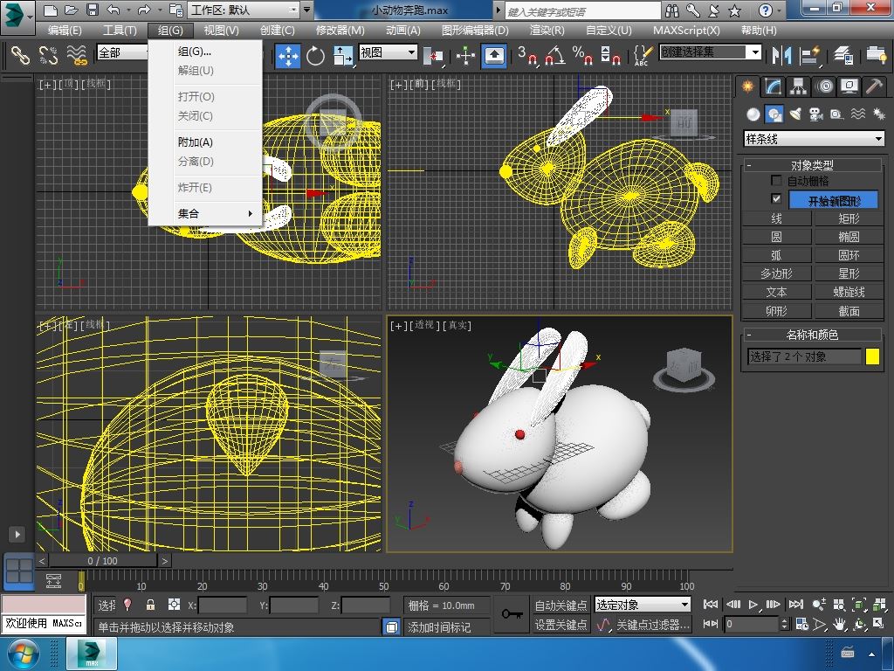
Task: Switch to the Modify panel tab
Action: click(774, 86)
